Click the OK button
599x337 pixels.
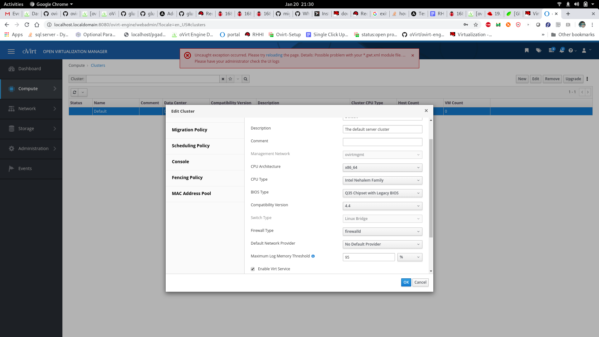click(x=406, y=282)
